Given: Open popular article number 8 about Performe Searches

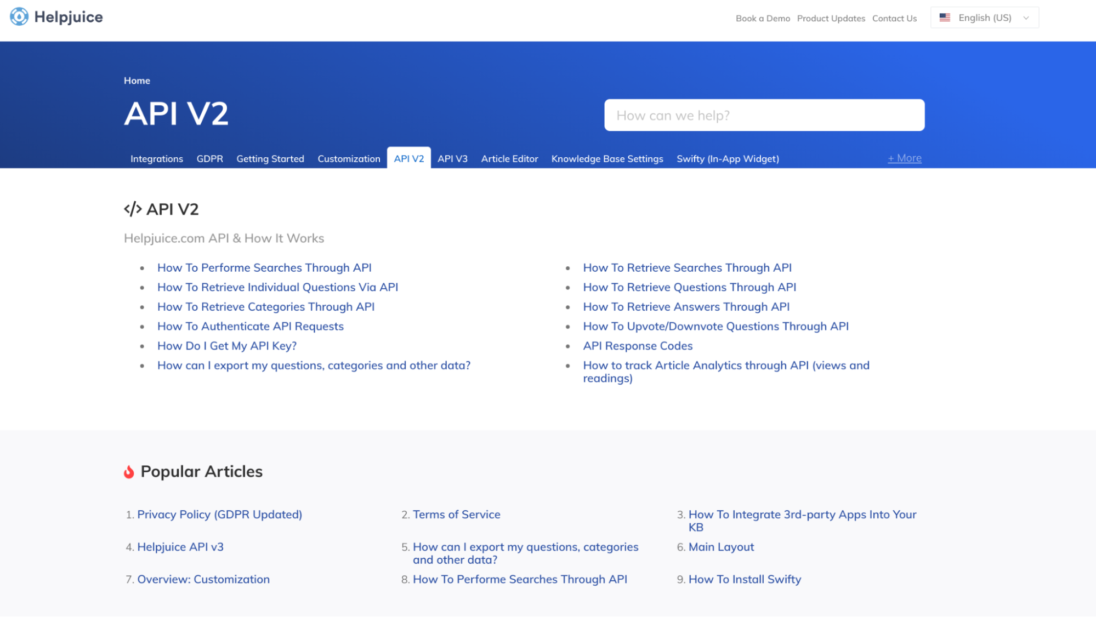Looking at the screenshot, I should [x=520, y=579].
